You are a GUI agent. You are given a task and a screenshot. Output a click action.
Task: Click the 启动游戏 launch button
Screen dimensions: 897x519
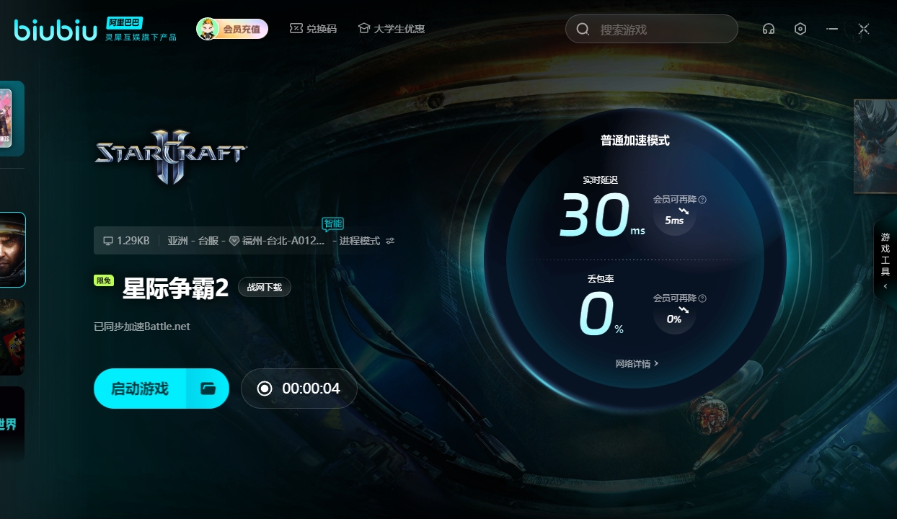pyautogui.click(x=140, y=389)
